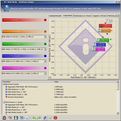This screenshot has width=121, height=121.
Task: Toggle the green Reference Processor(s) checkbox
Action: click(45, 44)
